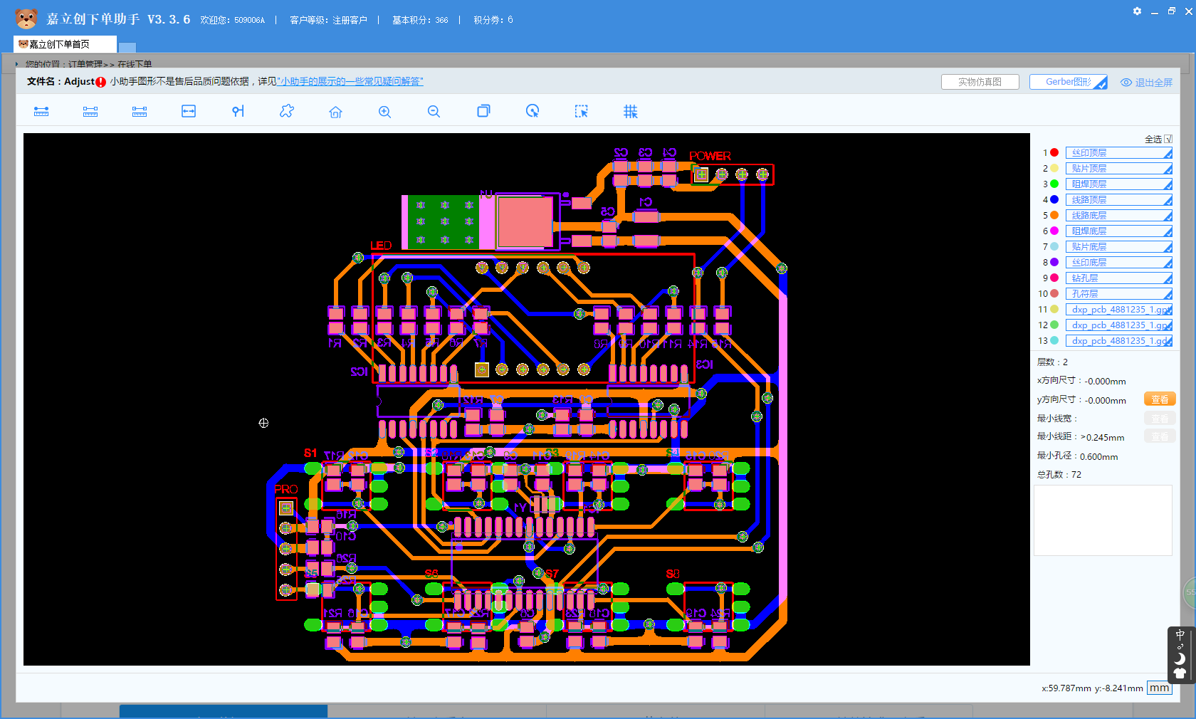Click the 最小线距 >0.245mm text
Viewport: 1196px width, 719px height.
(1081, 437)
